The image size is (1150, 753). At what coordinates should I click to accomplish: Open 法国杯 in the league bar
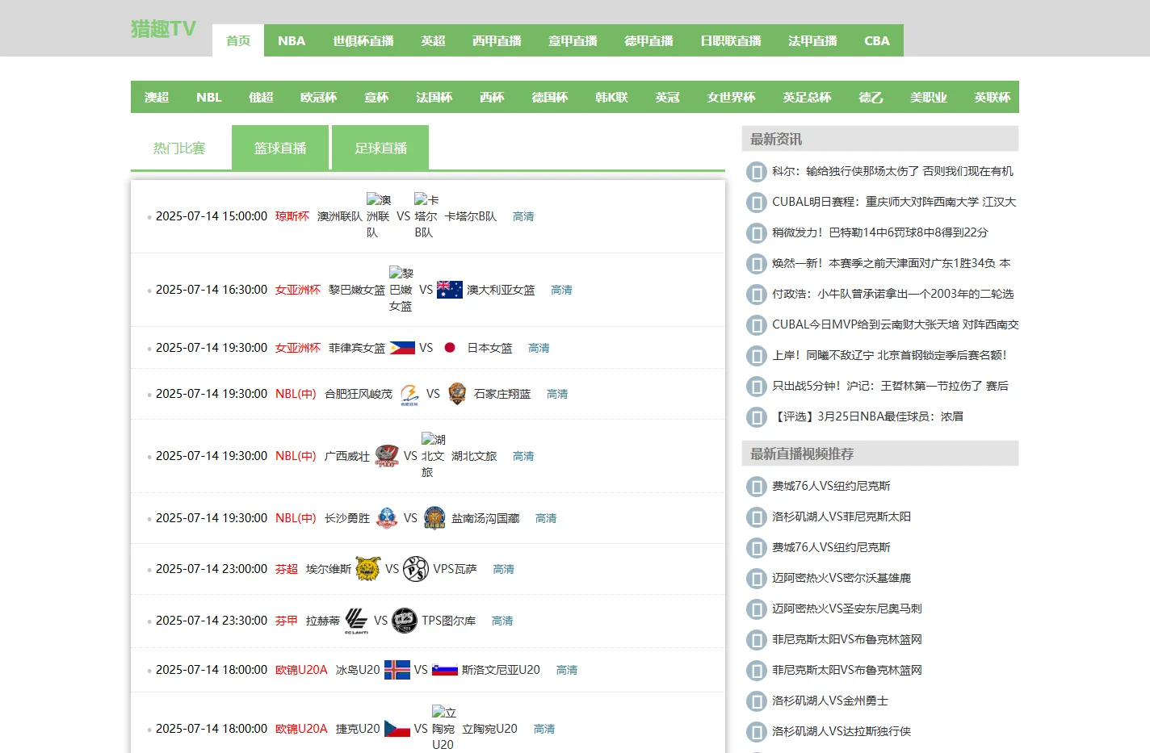coord(434,97)
